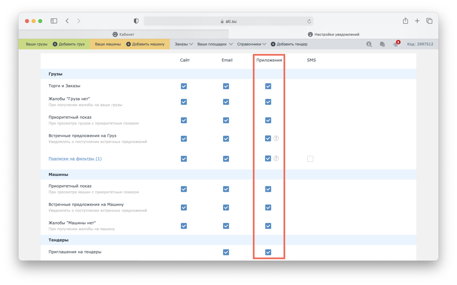Click help icon in Подписки на фильтры row
Screen dimensions: 457x285
[276, 159]
